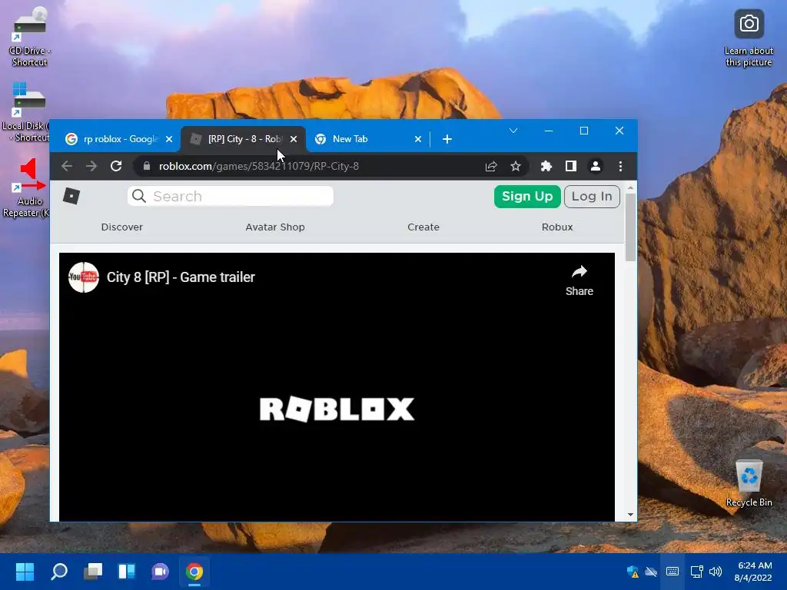The height and width of the screenshot is (590, 787).
Task: Open the volume speaker tray icon
Action: point(716,572)
